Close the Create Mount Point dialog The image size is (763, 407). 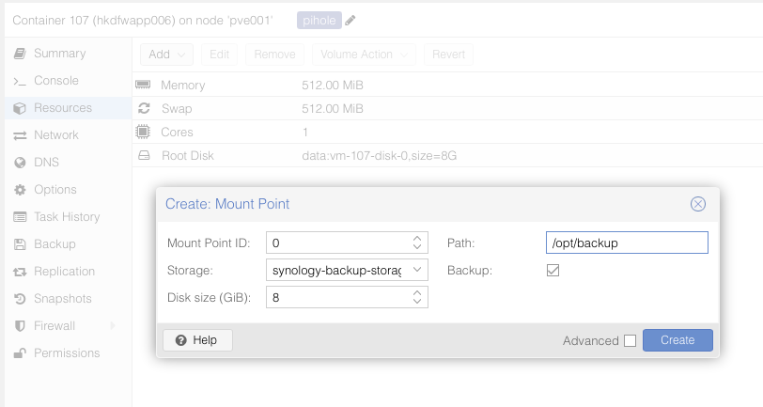[x=698, y=204]
